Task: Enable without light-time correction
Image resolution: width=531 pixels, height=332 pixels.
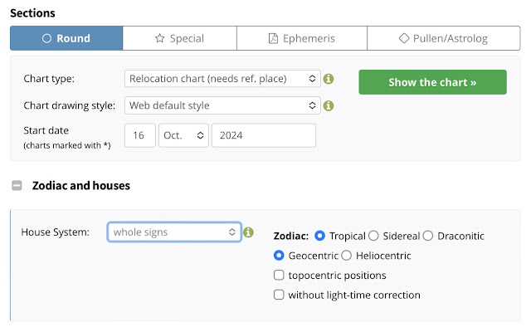Action: click(x=280, y=295)
